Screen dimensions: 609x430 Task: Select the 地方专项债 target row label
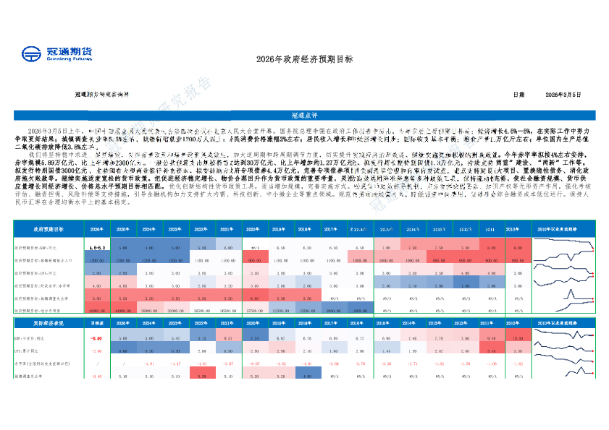48,310
